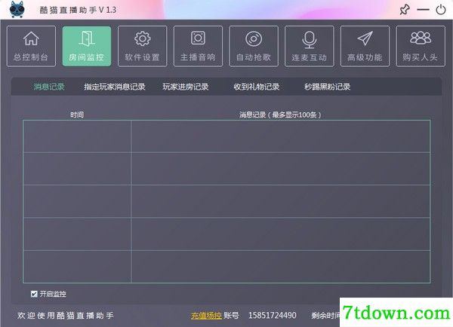Click account number 15851724490

273,316
